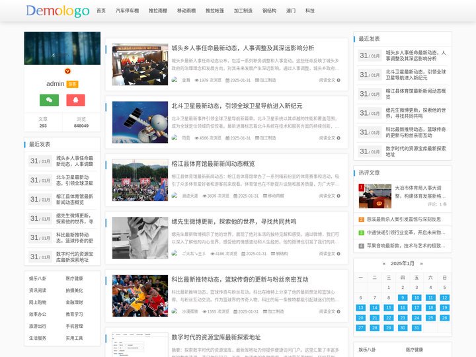Open 苹果音响最新款 hot article link
476x357 pixels.
(x=406, y=246)
